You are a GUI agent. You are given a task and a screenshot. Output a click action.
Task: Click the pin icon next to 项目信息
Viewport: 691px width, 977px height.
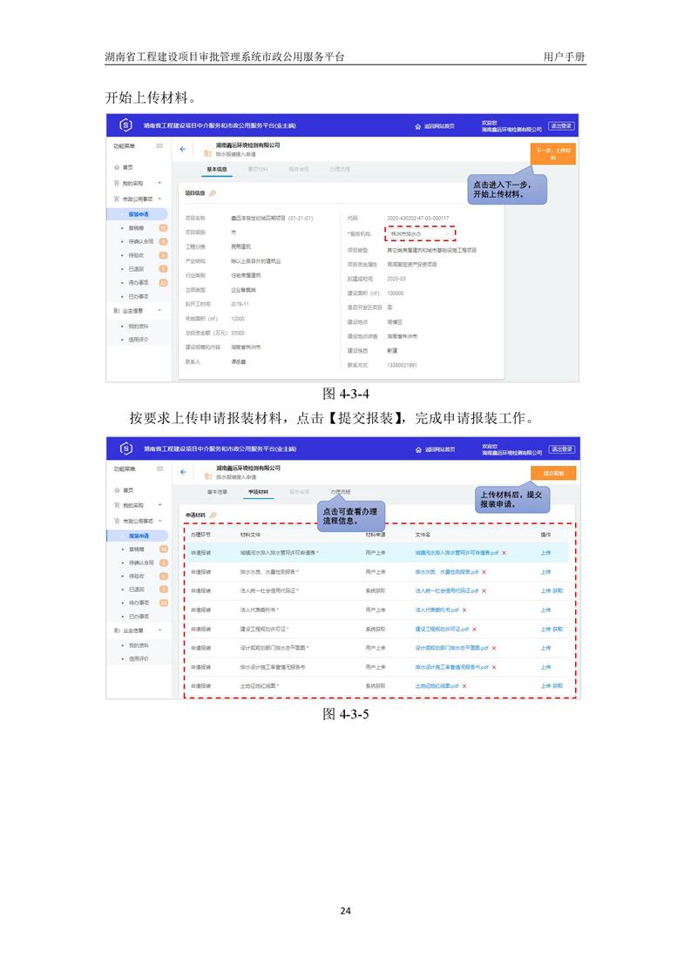click(213, 193)
